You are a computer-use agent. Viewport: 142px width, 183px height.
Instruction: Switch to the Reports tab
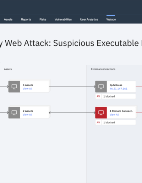(26, 20)
